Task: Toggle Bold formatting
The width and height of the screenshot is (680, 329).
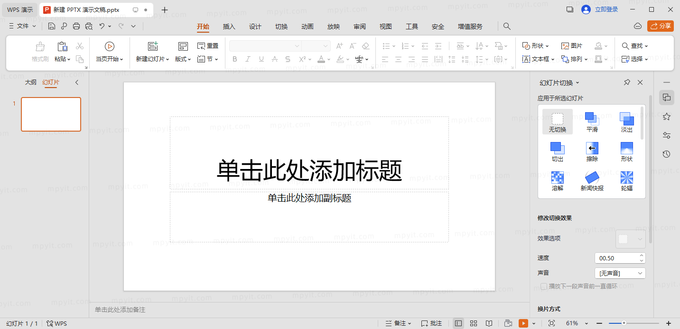Action: [x=235, y=59]
